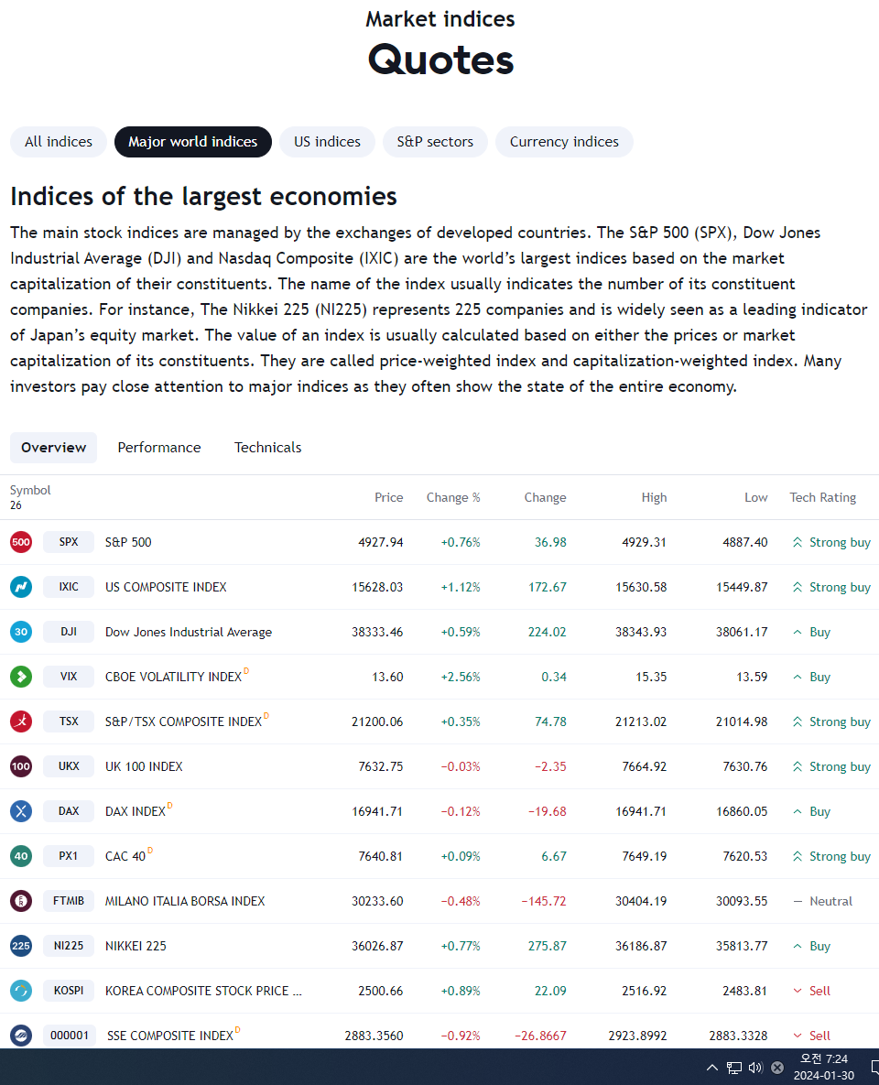Open the IXIC ticker tag
Screen dimensions: 879x1085
click(69, 587)
